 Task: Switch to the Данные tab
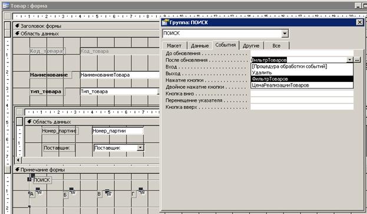click(200, 45)
